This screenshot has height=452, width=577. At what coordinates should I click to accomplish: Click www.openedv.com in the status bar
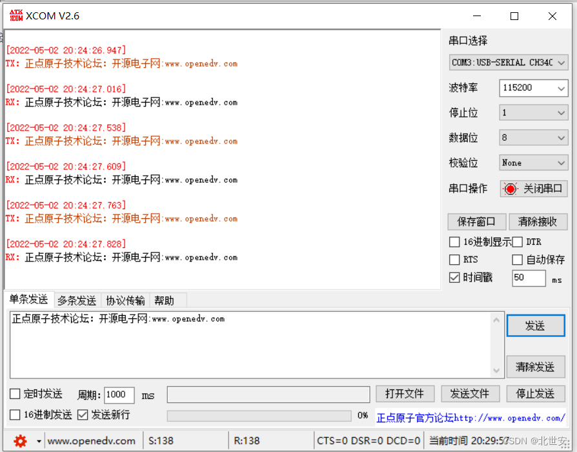[91, 440]
